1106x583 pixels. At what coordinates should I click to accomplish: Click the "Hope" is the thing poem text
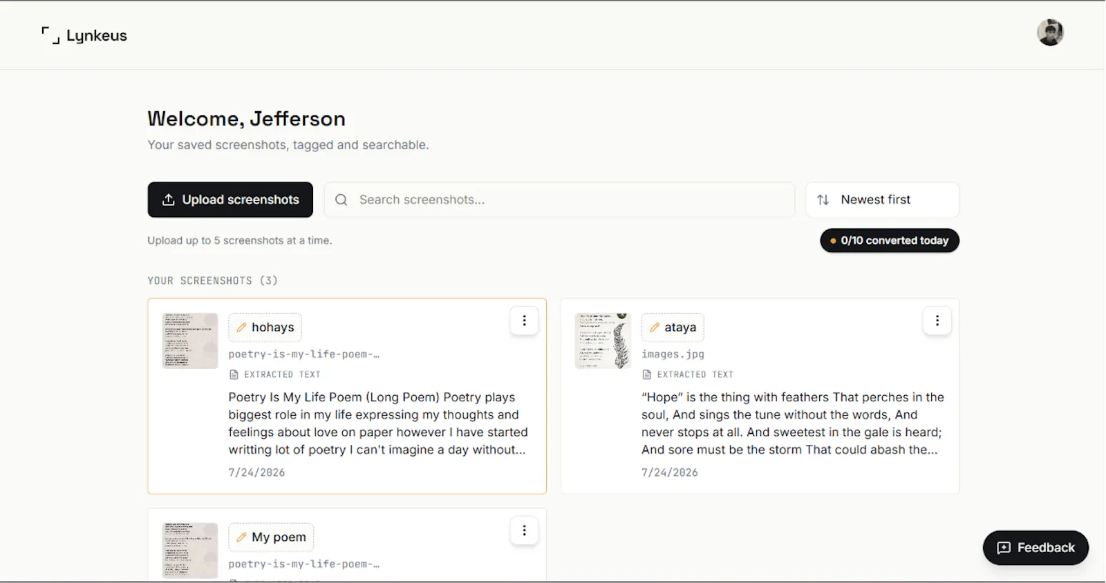(x=793, y=423)
